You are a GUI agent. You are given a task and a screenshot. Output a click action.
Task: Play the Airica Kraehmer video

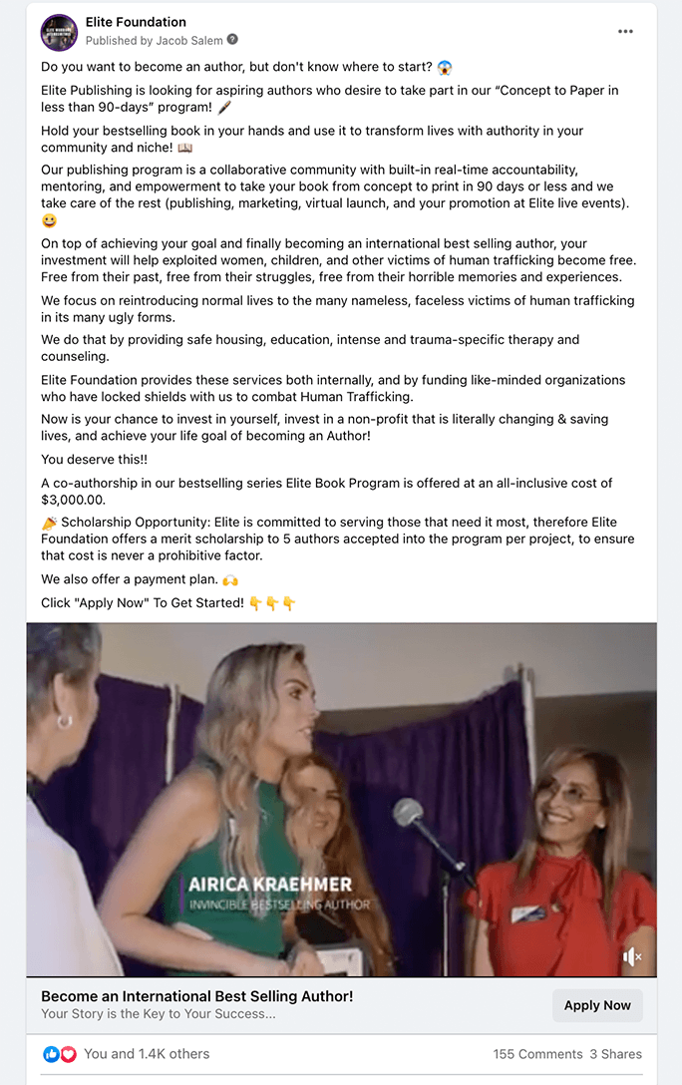(x=342, y=799)
